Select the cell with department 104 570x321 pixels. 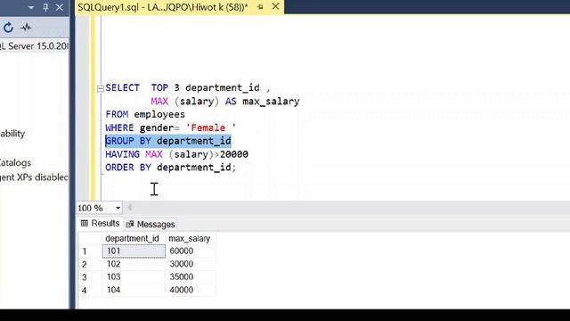click(134, 290)
